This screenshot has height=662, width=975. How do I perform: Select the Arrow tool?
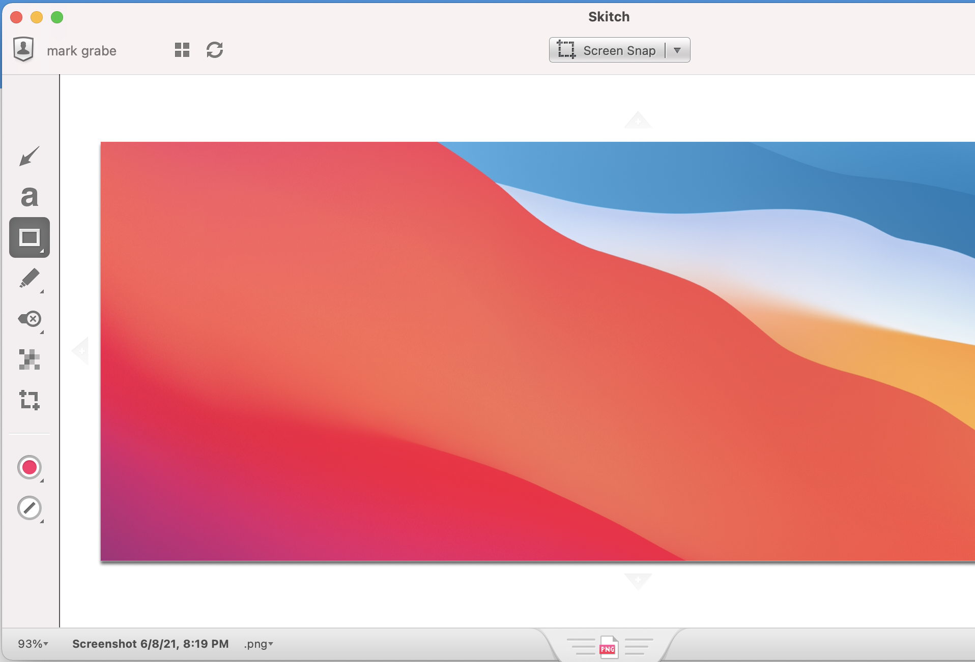tap(30, 156)
